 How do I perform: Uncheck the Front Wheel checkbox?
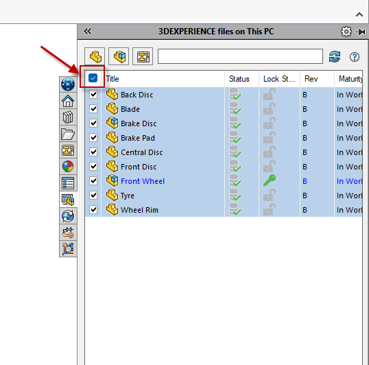[x=93, y=180]
